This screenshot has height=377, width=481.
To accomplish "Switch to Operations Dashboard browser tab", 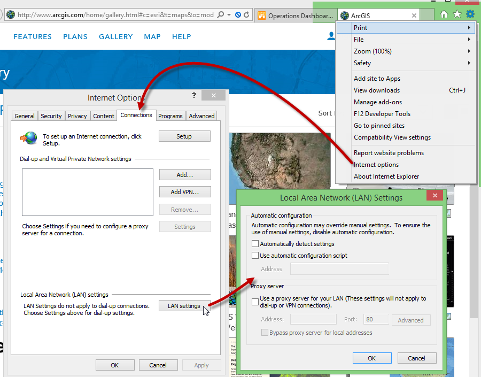I will click(296, 16).
